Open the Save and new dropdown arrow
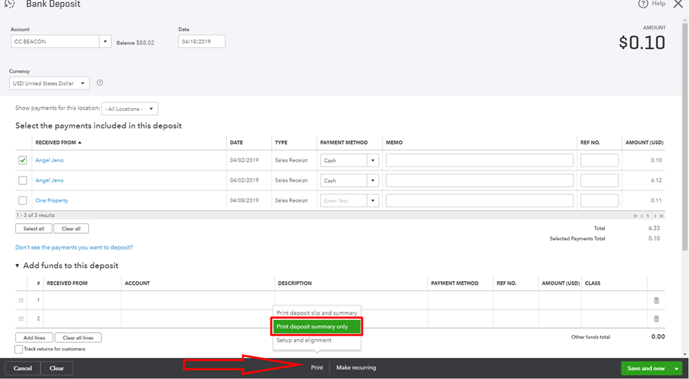The width and height of the screenshot is (689, 379). pyautogui.click(x=677, y=369)
